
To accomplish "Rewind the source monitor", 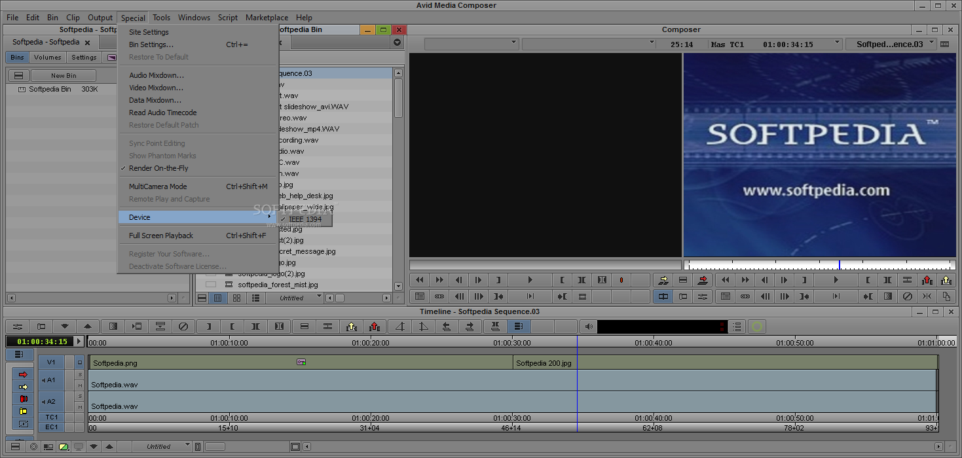I will point(420,280).
